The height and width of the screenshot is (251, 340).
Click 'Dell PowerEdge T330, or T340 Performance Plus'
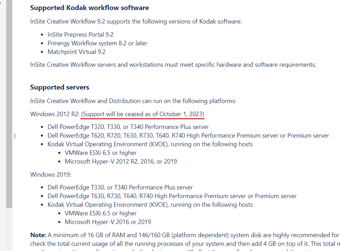120,187
